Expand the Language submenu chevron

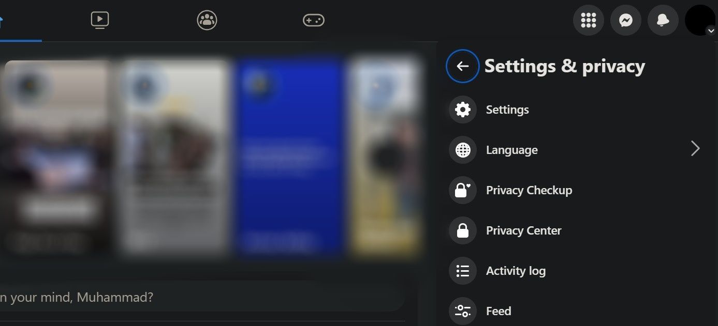[695, 149]
